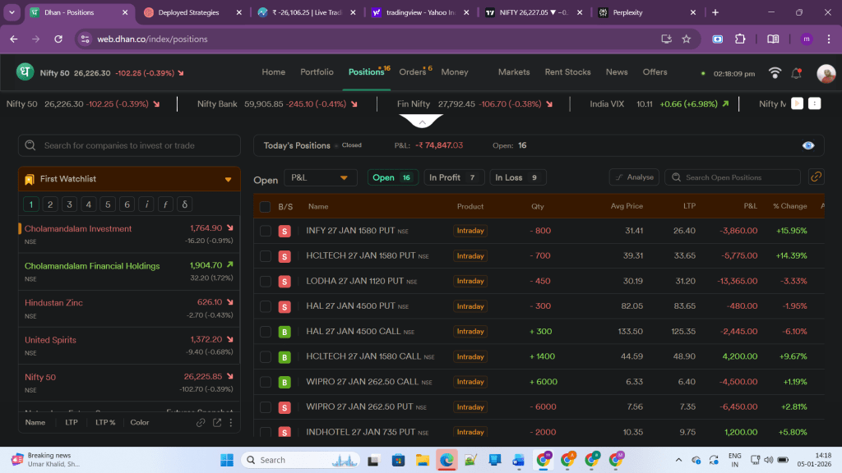Open the P&L sort dropdown

321,178
